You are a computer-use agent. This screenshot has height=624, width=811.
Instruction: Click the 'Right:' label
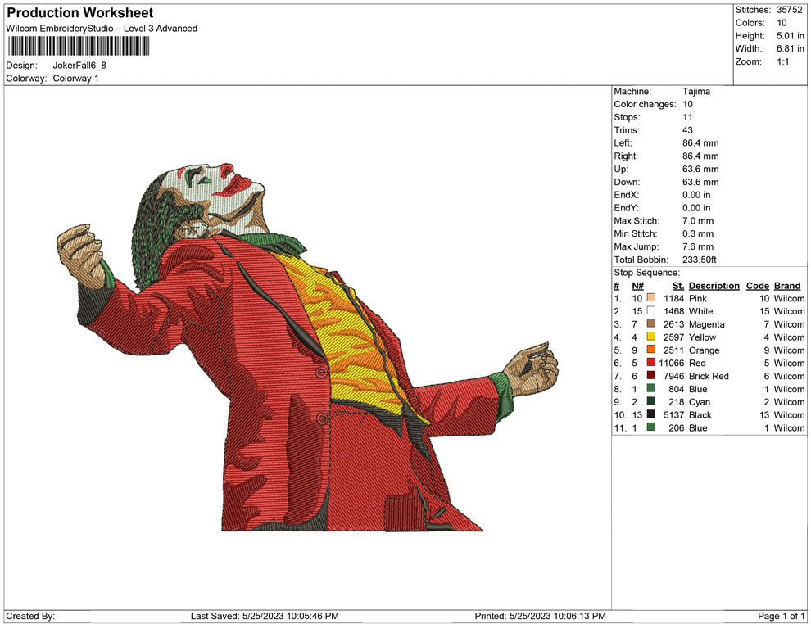626,156
